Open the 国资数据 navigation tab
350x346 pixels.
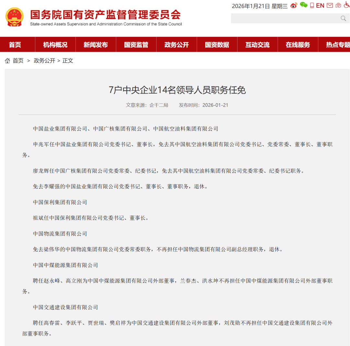[217, 44]
